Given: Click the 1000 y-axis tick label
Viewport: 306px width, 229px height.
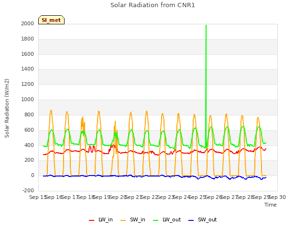Looking at the screenshot, I should click(x=28, y=100).
